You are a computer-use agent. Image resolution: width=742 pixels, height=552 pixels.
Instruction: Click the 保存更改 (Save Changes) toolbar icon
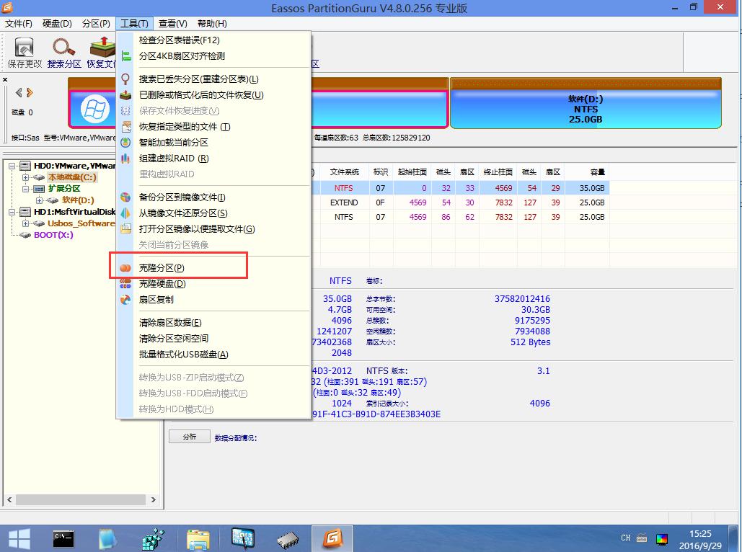[24, 50]
